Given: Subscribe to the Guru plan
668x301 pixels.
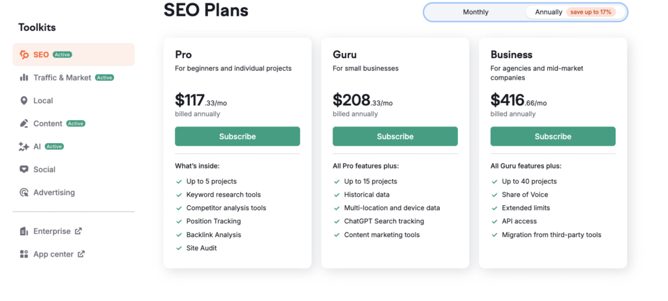Looking at the screenshot, I should 395,136.
